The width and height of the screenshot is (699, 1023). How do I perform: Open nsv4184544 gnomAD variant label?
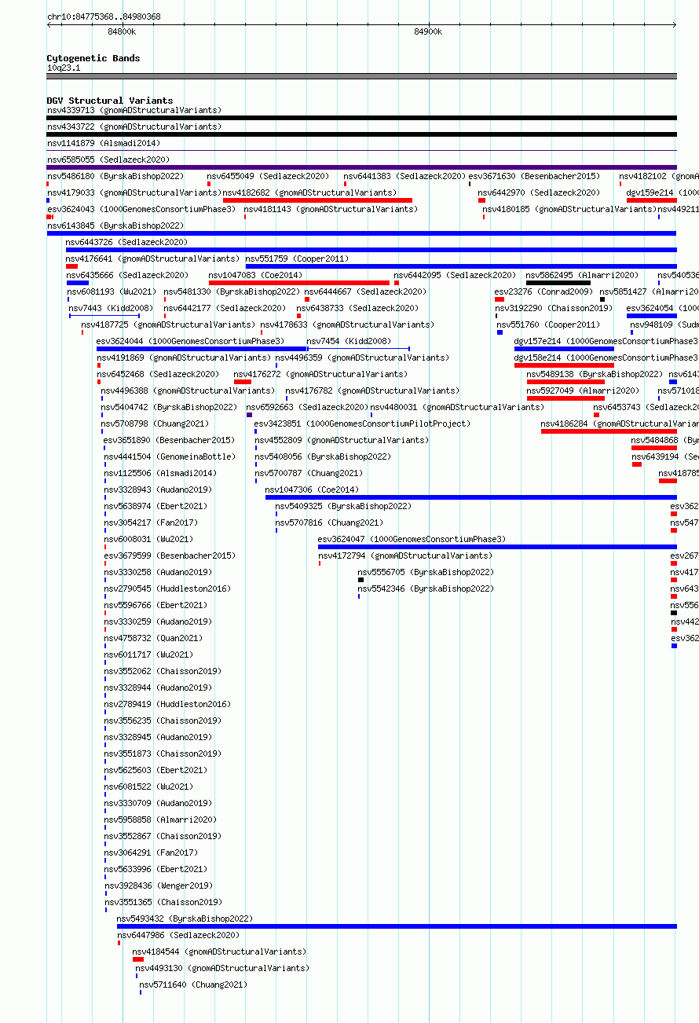220,951
